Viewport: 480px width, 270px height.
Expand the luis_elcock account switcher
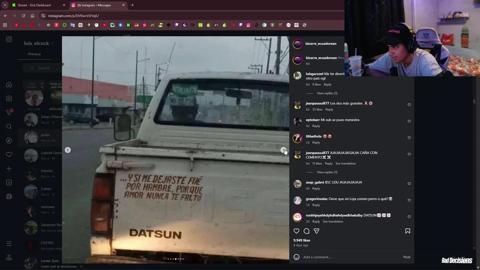click(39, 43)
